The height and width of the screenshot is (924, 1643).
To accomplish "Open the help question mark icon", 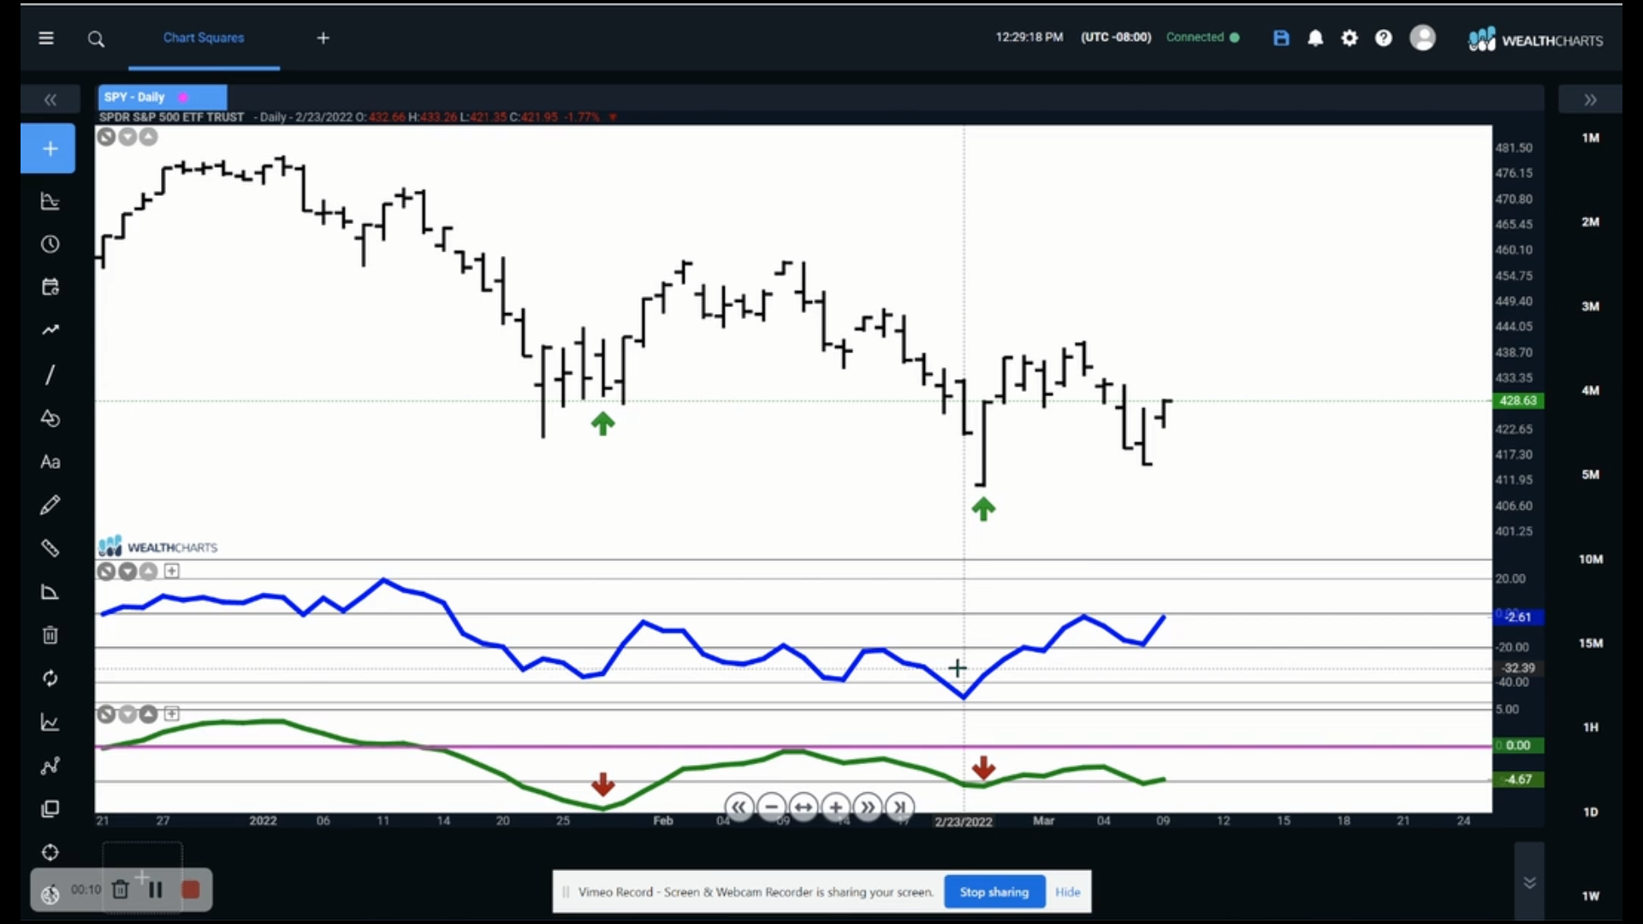I will 1384,38.
